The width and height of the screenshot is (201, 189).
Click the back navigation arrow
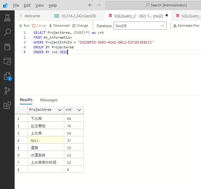click(90, 5)
